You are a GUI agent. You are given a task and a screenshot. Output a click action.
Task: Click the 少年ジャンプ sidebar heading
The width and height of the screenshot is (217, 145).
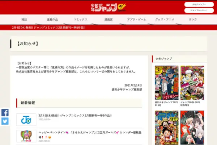click(x=164, y=59)
